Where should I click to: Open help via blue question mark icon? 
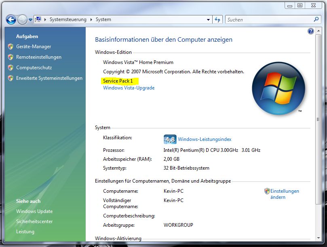(310, 31)
